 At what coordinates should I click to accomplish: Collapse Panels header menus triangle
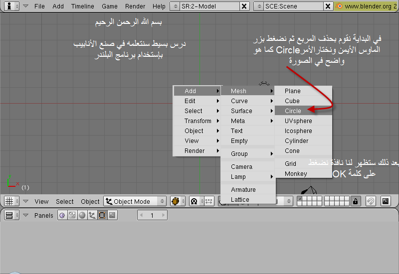(x=26, y=215)
